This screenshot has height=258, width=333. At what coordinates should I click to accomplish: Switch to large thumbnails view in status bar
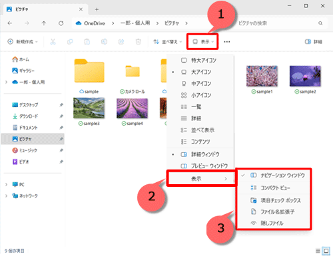(x=326, y=251)
